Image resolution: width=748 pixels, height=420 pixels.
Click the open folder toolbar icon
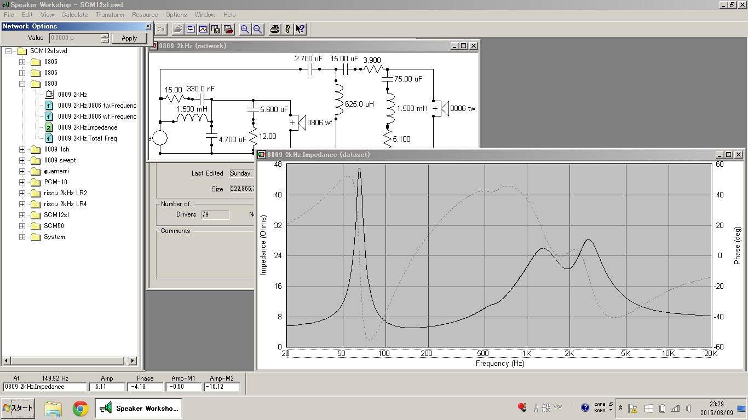click(177, 30)
